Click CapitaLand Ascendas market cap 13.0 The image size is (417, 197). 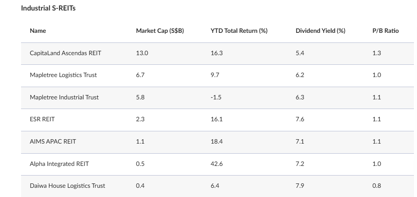(142, 53)
